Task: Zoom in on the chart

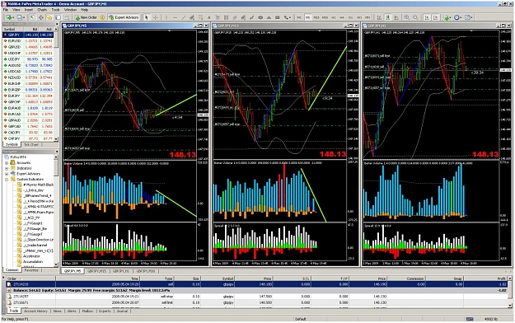Action: click(407, 17)
